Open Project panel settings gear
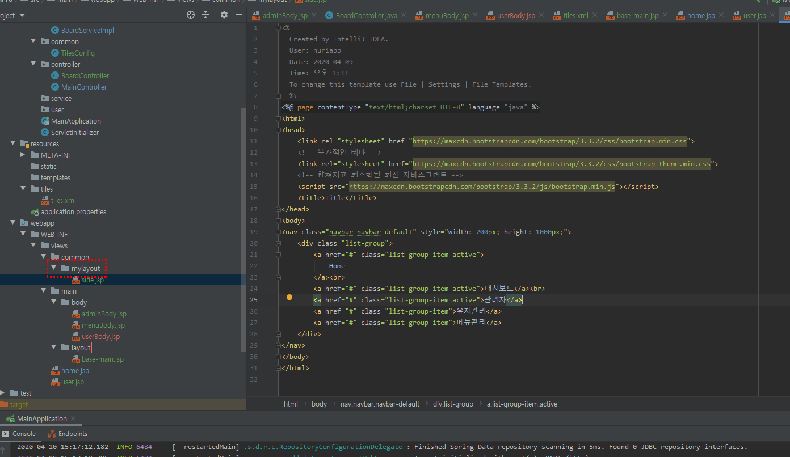 224,15
